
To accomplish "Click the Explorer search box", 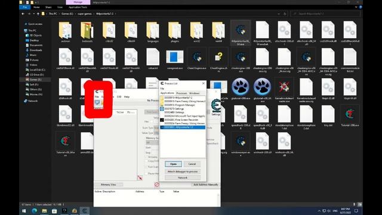I will point(325,14).
